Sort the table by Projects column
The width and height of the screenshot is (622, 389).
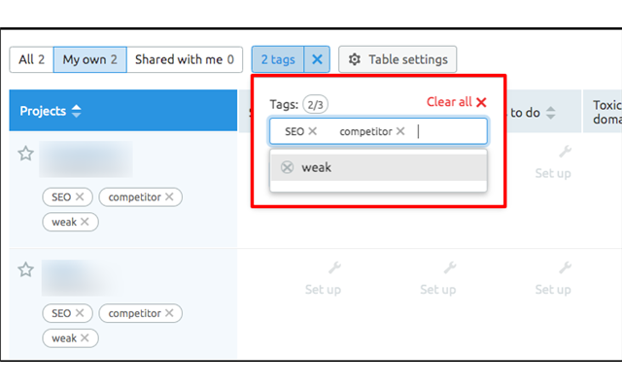[x=77, y=111]
